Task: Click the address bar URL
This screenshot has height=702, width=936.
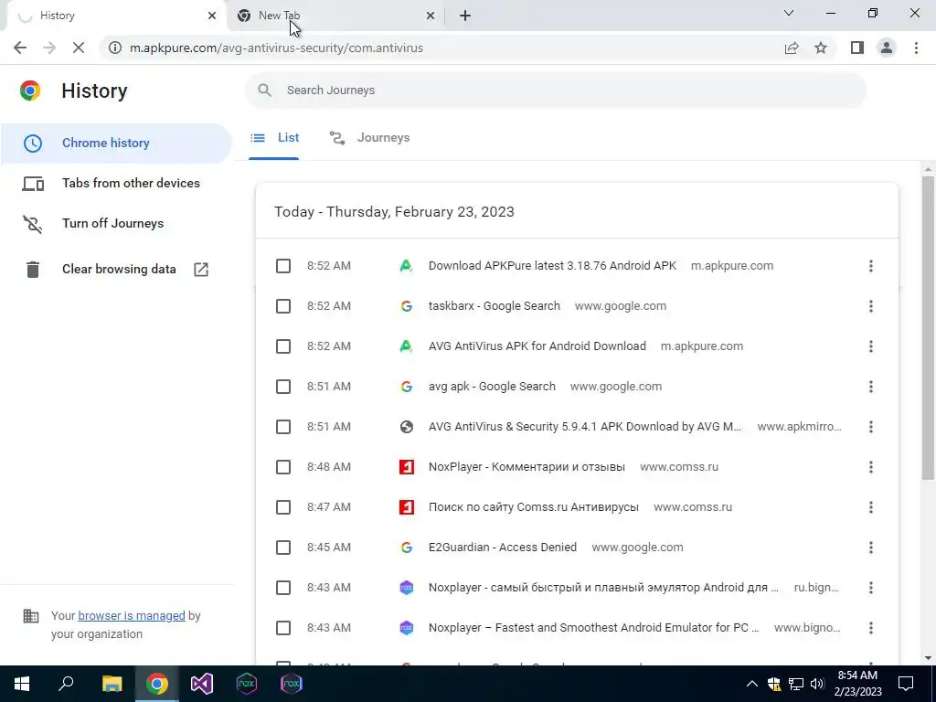Action: coord(276,48)
